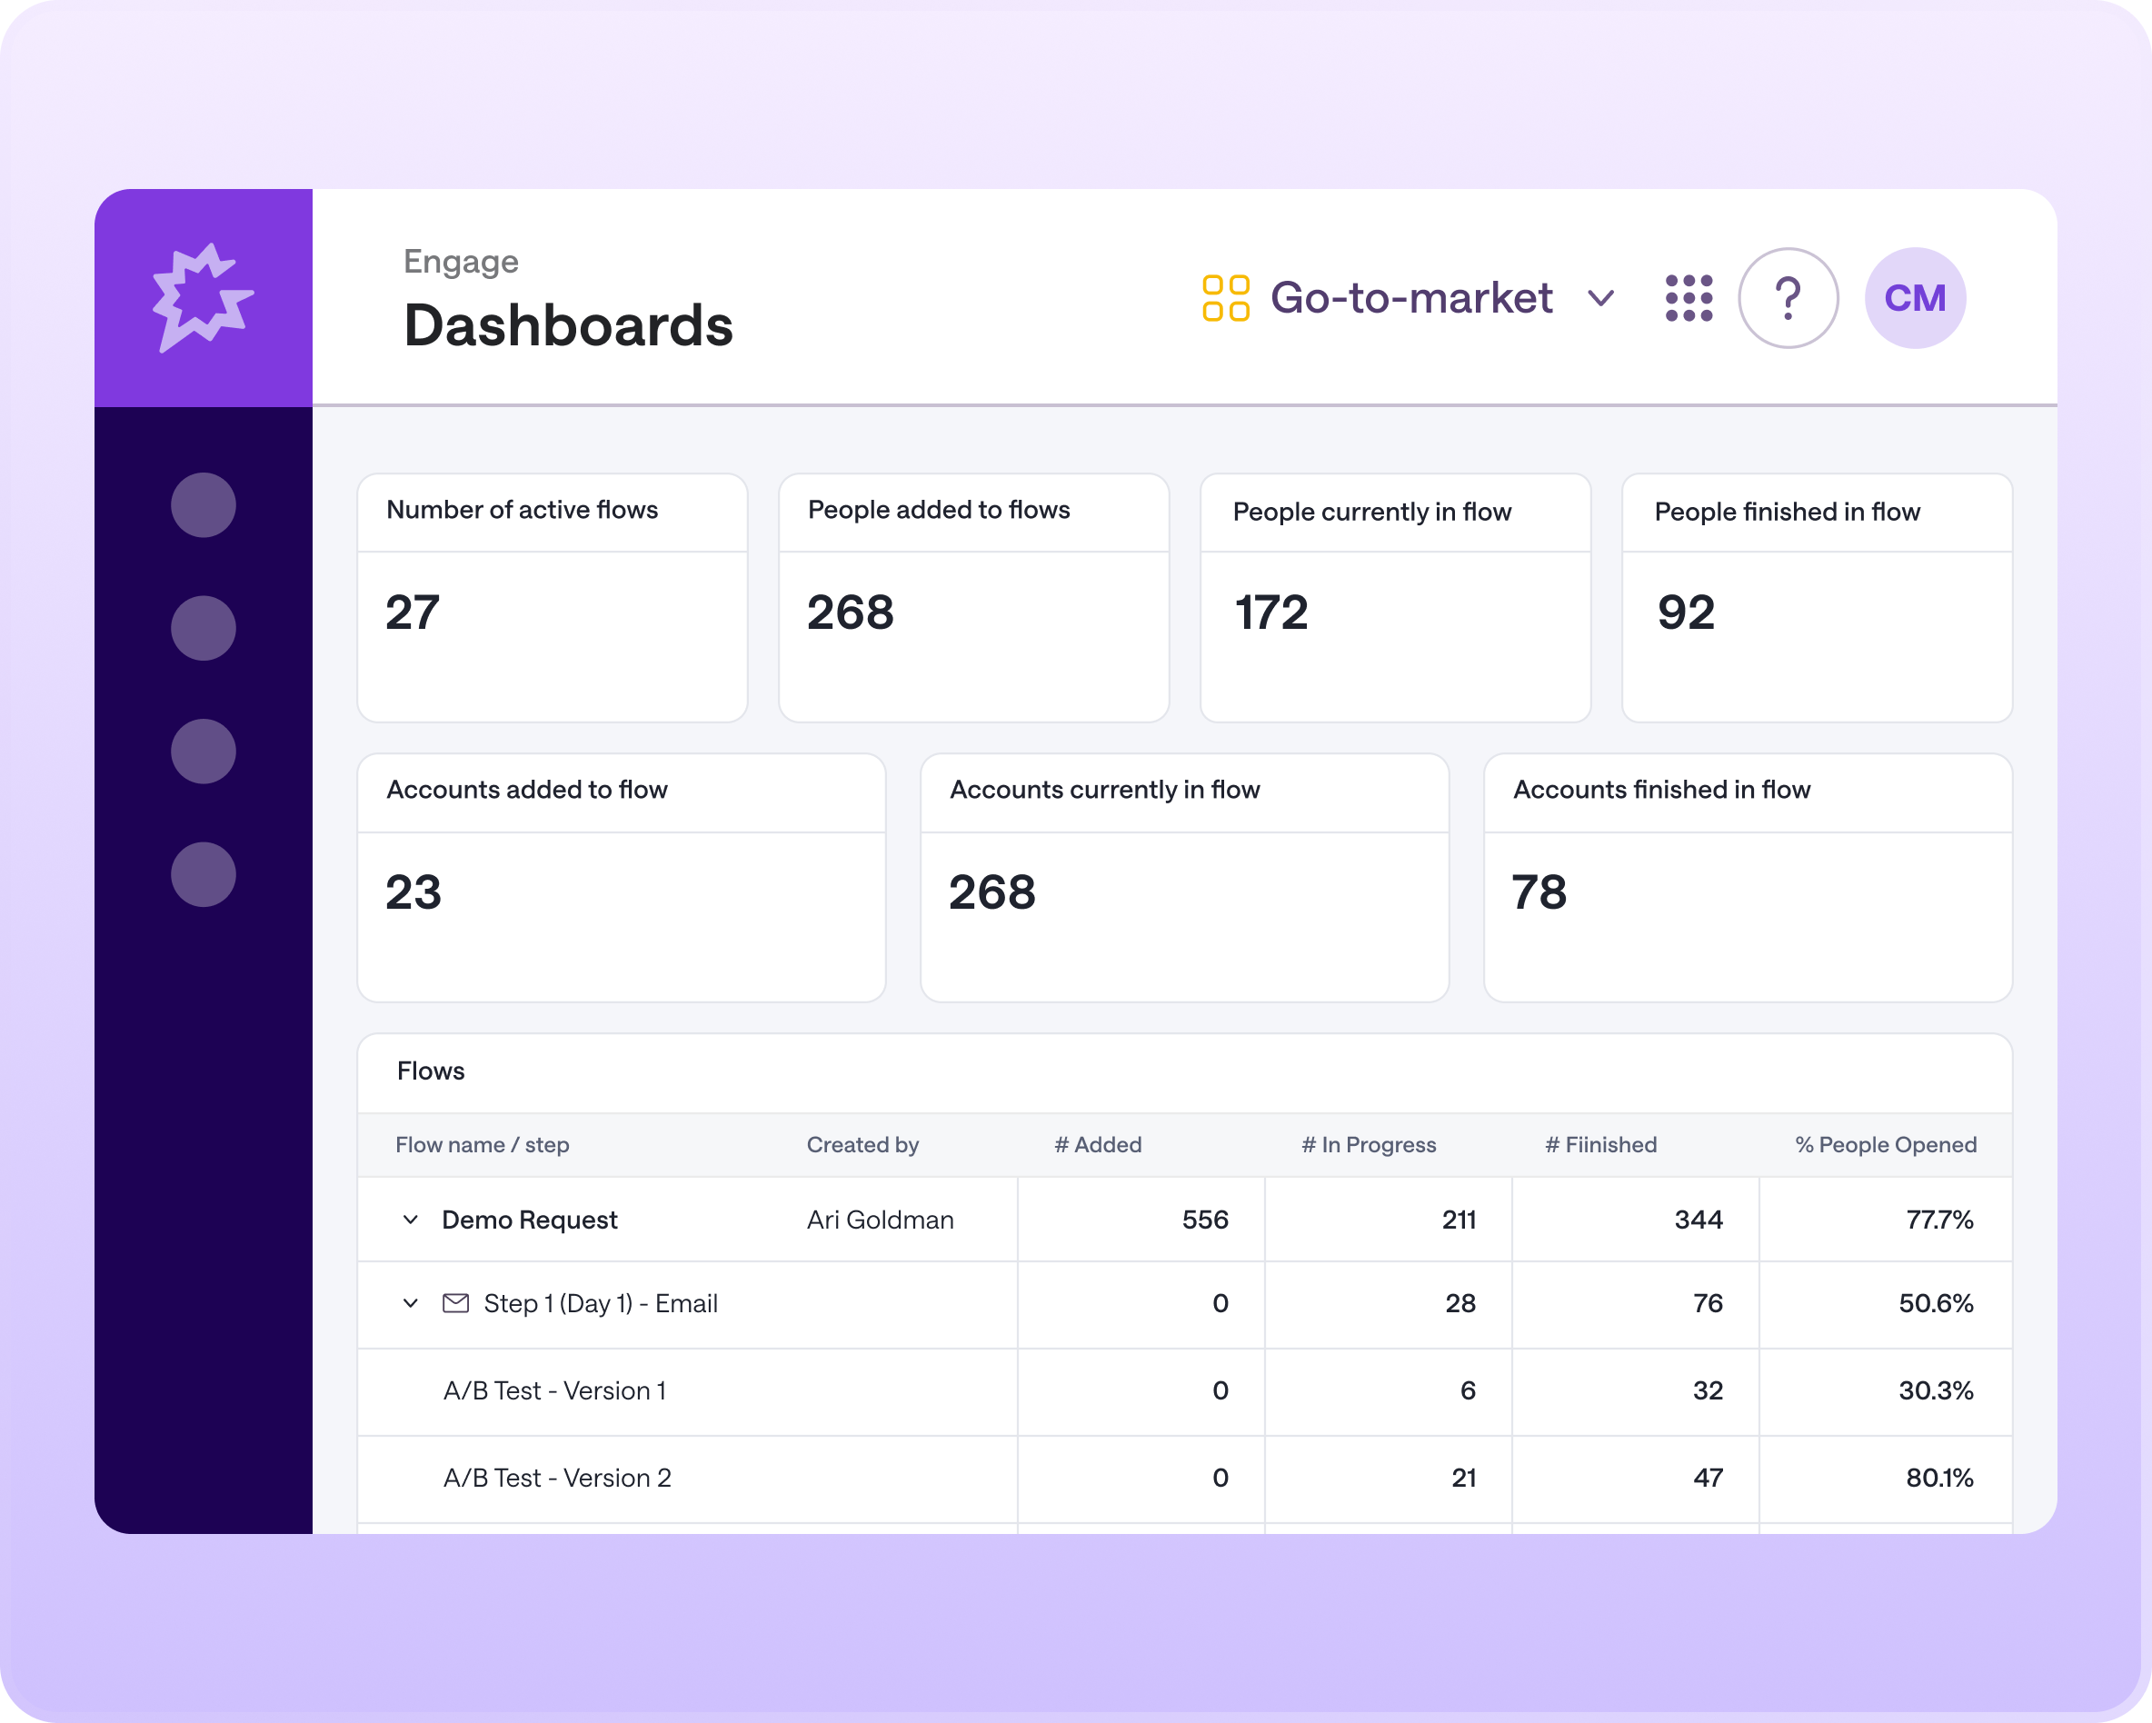Select the second sidebar circle icon

pos(203,628)
